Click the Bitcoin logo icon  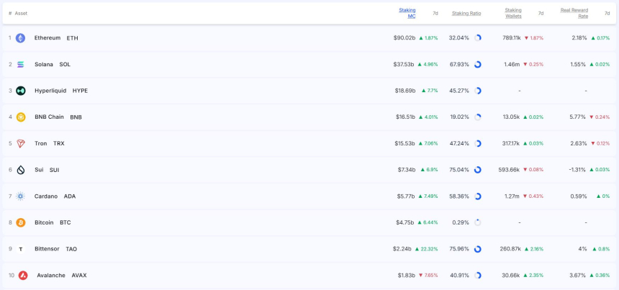pyautogui.click(x=21, y=222)
